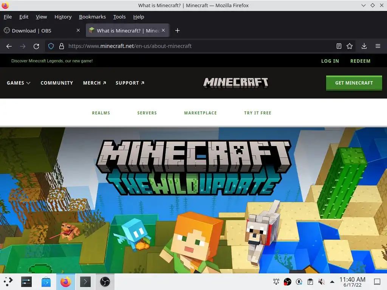The width and height of the screenshot is (387, 290).
Task: Open the History menu
Action: coord(63,17)
